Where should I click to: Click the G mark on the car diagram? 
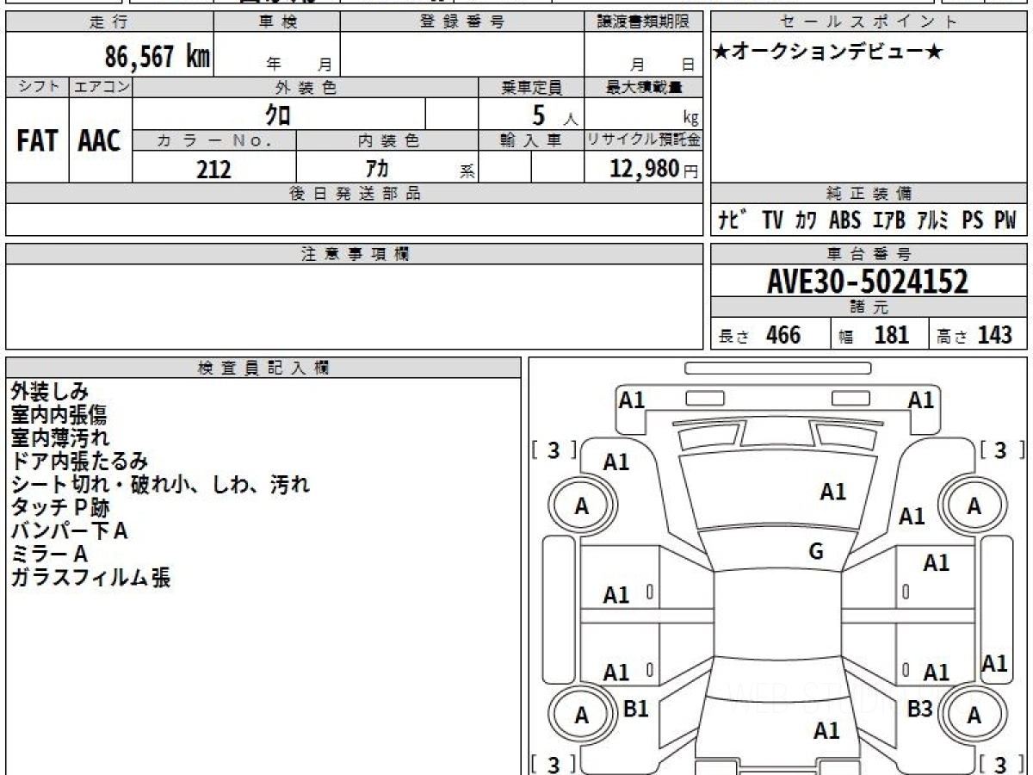click(x=816, y=553)
